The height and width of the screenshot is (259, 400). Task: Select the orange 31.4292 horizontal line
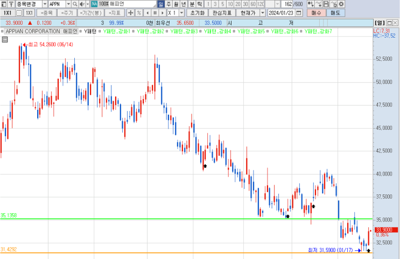pyautogui.click(x=186, y=253)
